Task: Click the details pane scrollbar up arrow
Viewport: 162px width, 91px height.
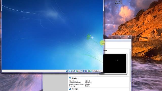Action: (x=130, y=50)
